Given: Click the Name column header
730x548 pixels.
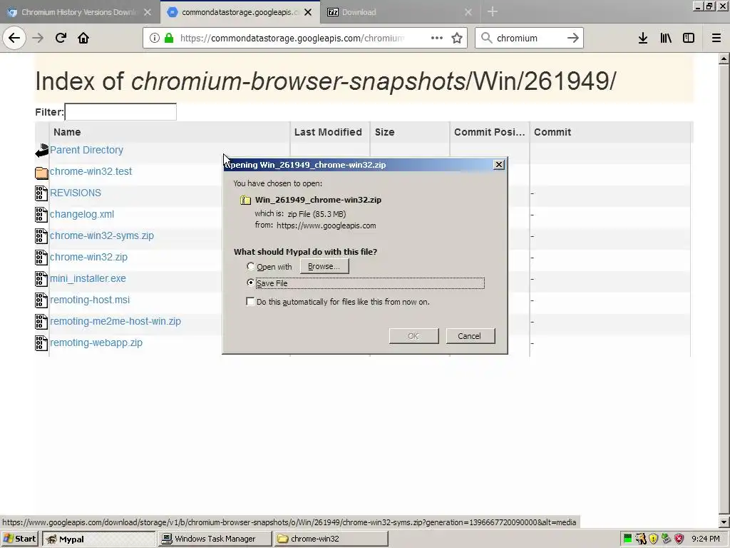Looking at the screenshot, I should click(x=169, y=132).
